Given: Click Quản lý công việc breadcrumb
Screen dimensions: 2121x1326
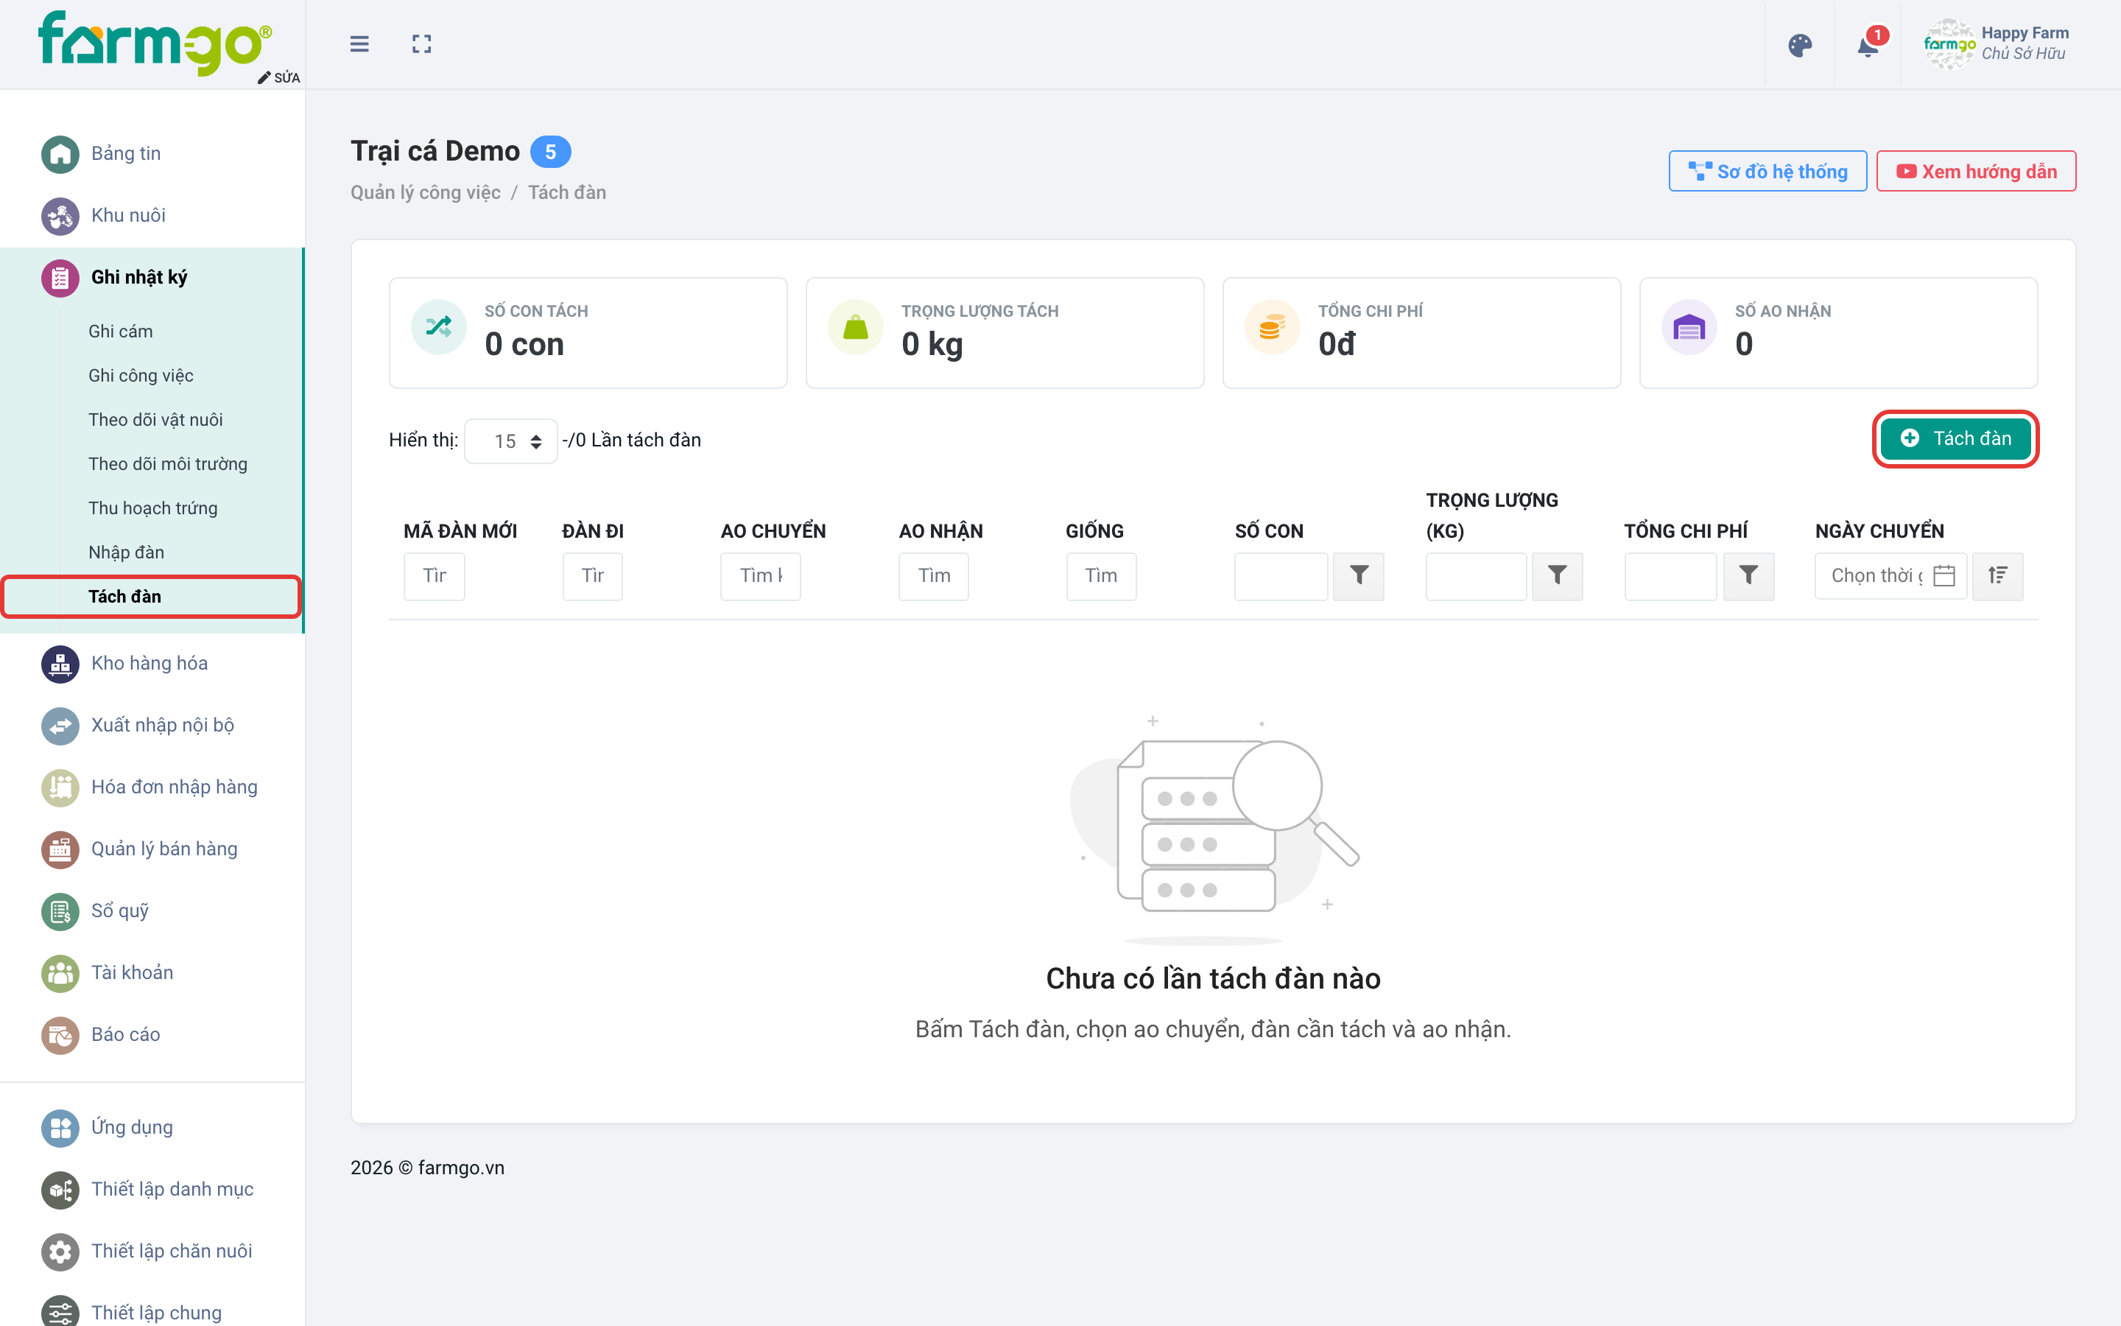Looking at the screenshot, I should pyautogui.click(x=425, y=192).
